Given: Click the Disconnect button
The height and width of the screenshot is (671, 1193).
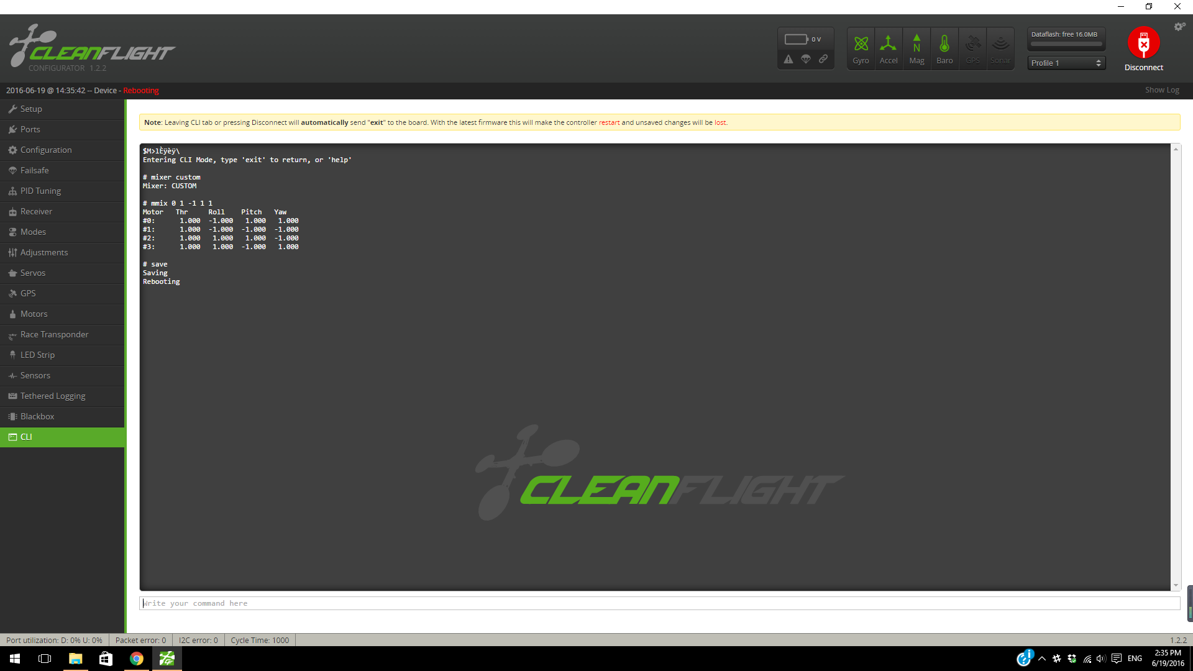Looking at the screenshot, I should coord(1144,50).
